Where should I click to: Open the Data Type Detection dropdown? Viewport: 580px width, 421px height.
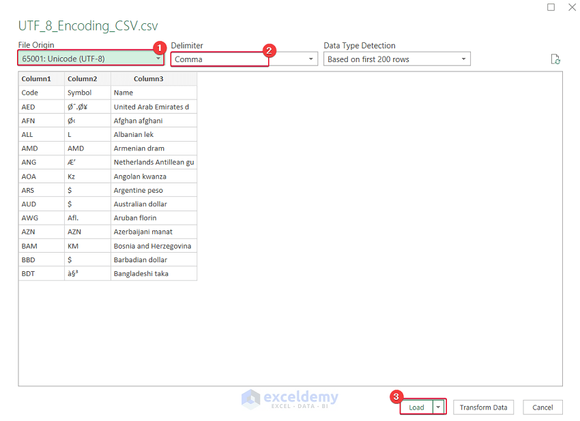[463, 59]
